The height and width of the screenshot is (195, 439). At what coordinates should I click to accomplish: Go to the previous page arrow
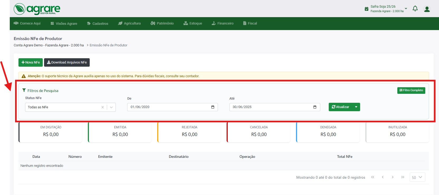(x=383, y=177)
